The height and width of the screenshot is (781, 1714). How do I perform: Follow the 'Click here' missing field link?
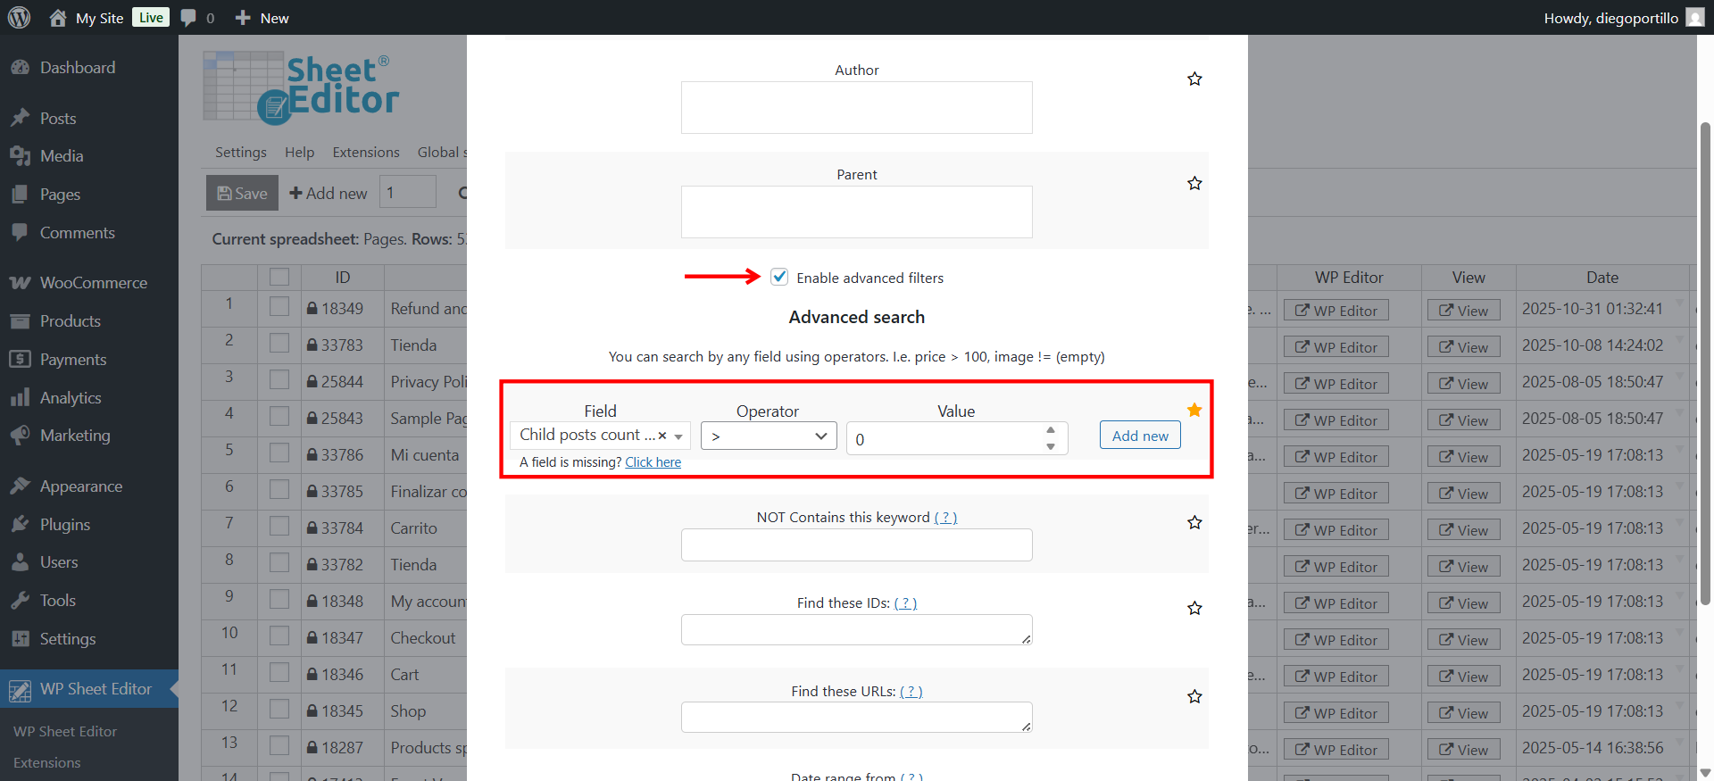(x=653, y=462)
